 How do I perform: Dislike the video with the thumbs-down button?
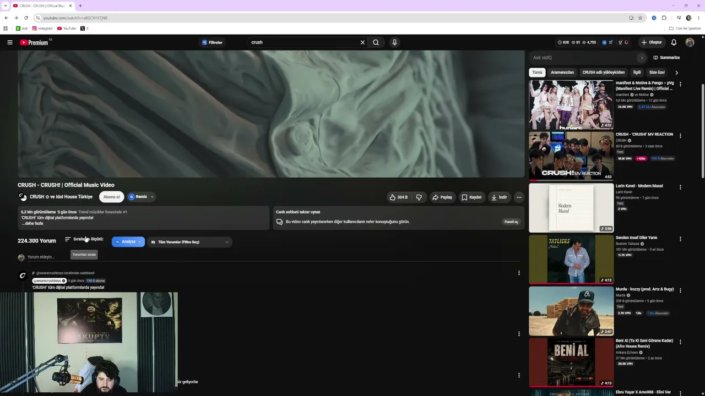click(x=419, y=197)
